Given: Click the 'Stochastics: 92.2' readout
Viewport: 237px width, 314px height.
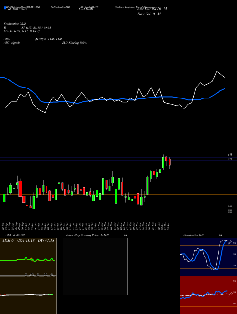Looking at the screenshot, I should [15, 24].
